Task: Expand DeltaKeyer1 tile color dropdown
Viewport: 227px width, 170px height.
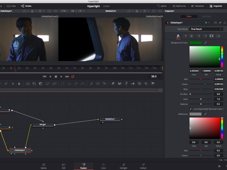Action: pyautogui.click(x=210, y=23)
